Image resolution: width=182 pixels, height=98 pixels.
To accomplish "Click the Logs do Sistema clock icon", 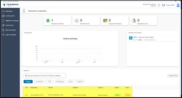I will 3,35.
